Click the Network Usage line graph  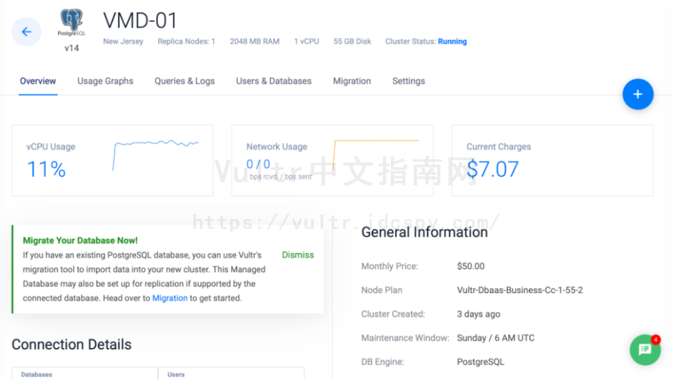click(x=376, y=155)
